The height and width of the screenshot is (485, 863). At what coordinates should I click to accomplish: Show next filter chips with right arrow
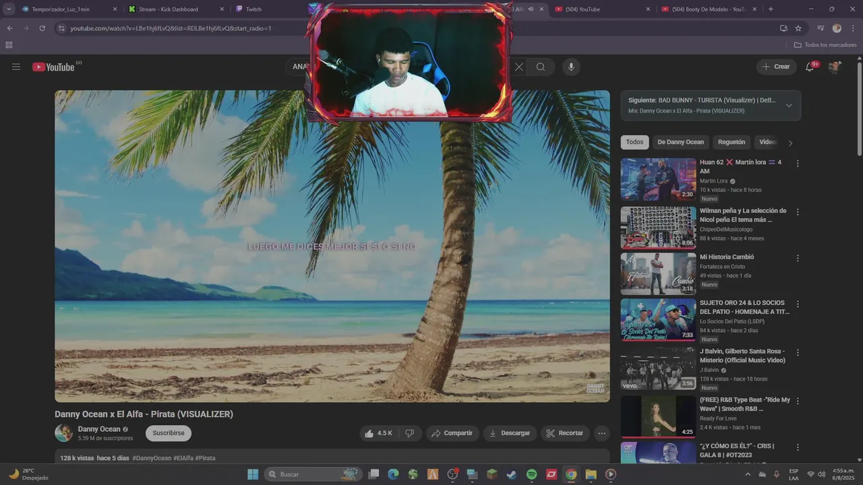coord(790,142)
